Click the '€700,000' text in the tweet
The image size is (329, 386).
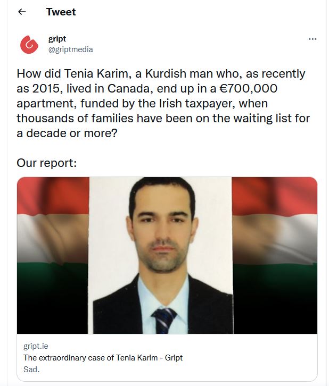pyautogui.click(x=249, y=88)
